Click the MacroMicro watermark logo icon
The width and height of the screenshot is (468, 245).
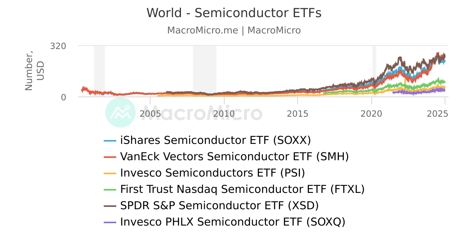click(x=121, y=112)
